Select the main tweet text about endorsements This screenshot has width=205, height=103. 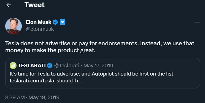100,47
